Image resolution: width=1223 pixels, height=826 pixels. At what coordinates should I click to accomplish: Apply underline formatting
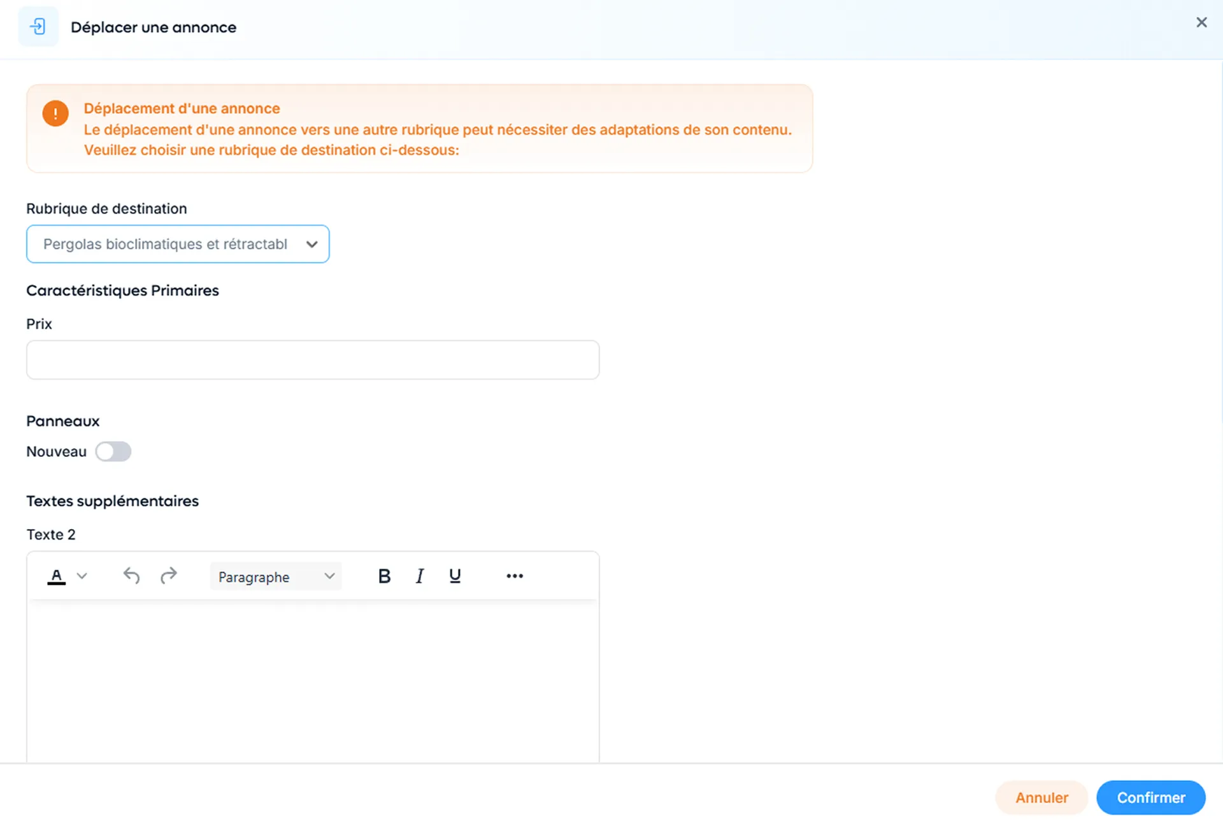pos(455,576)
